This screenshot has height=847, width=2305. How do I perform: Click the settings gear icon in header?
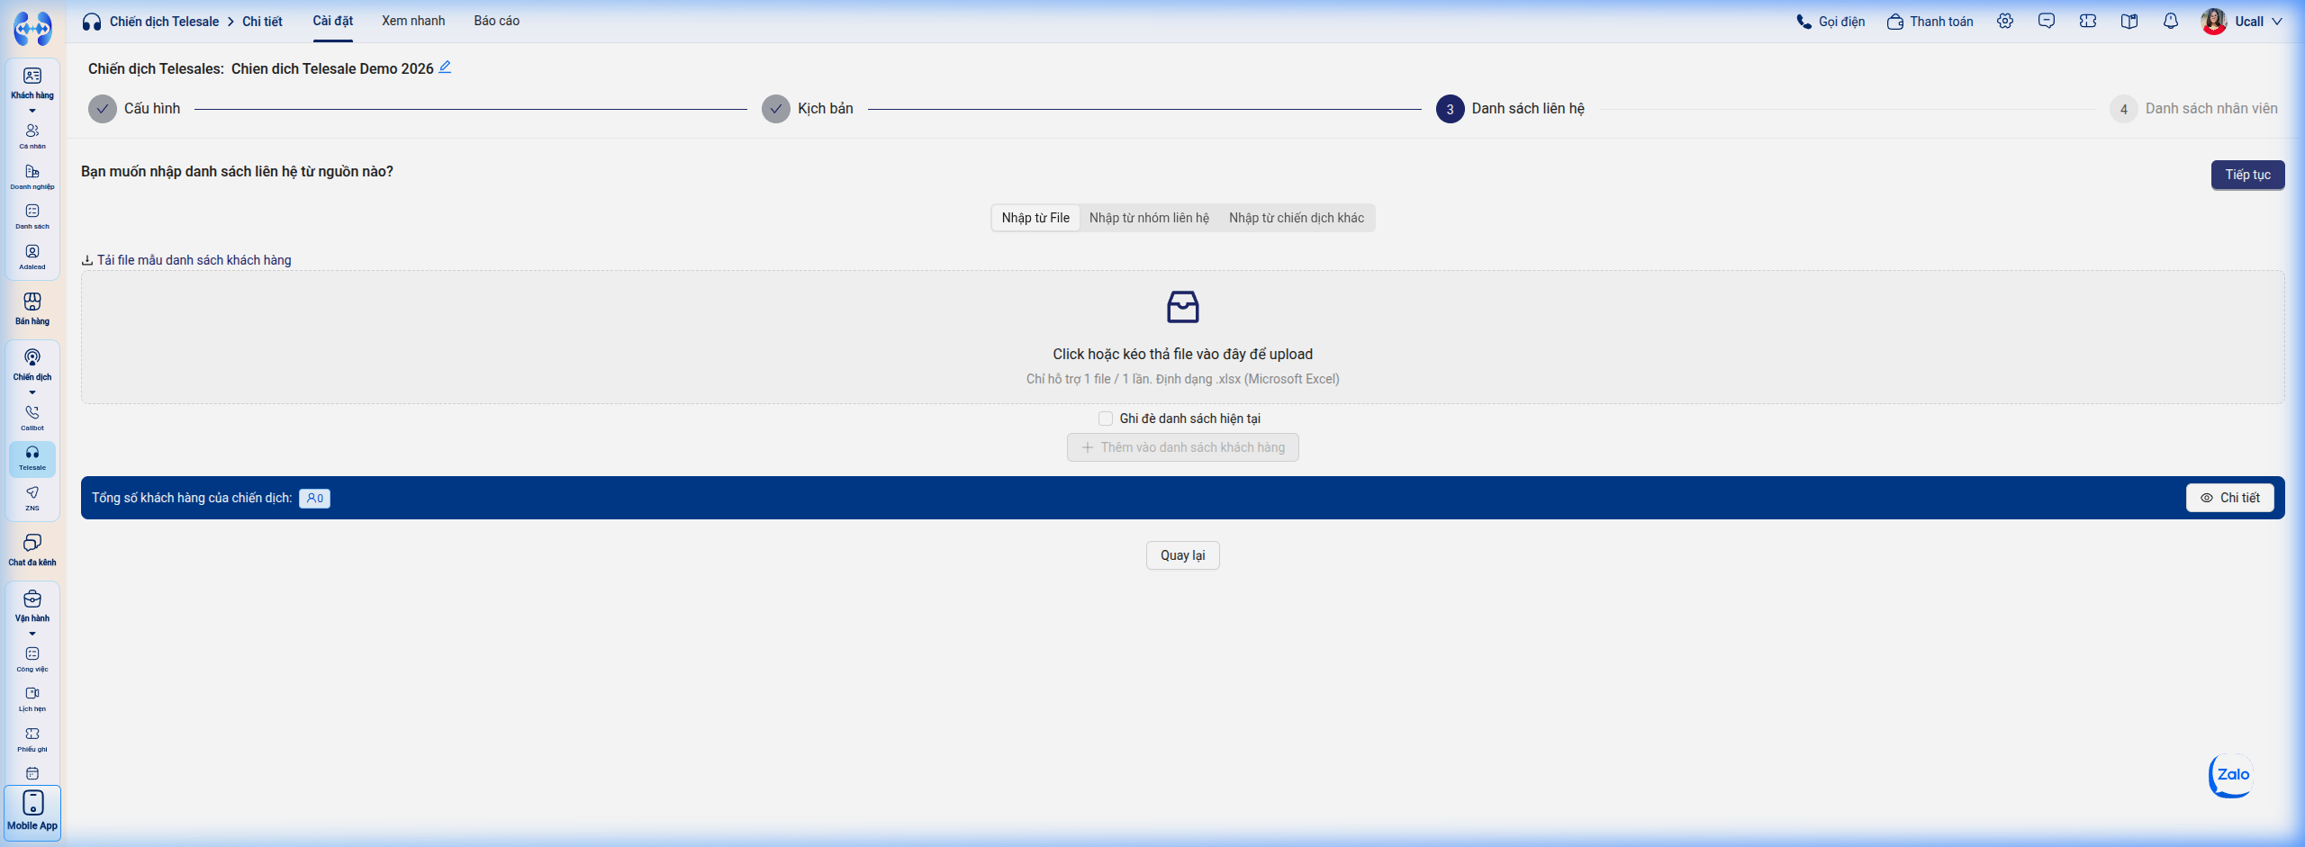coord(2005,21)
